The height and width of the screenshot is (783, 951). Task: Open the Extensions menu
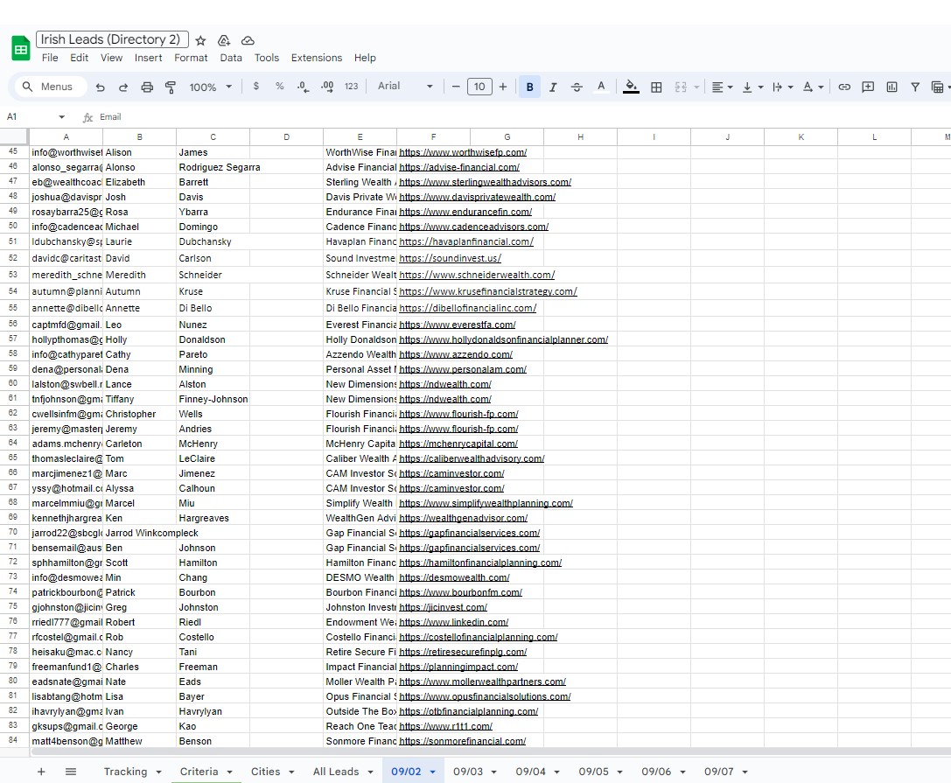click(317, 58)
